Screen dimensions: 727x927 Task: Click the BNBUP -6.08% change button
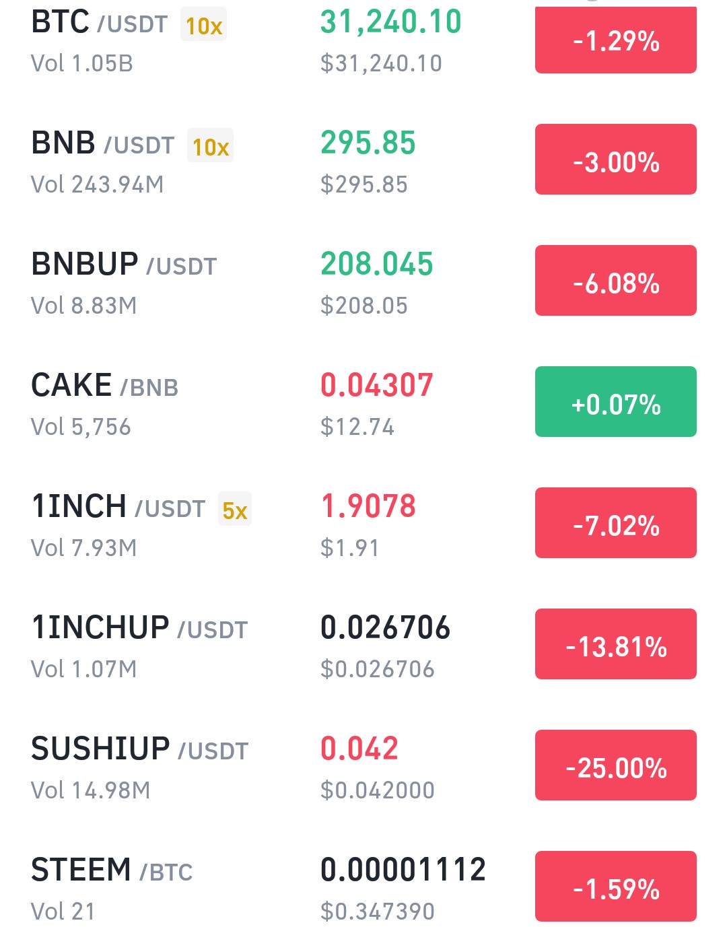(x=615, y=281)
